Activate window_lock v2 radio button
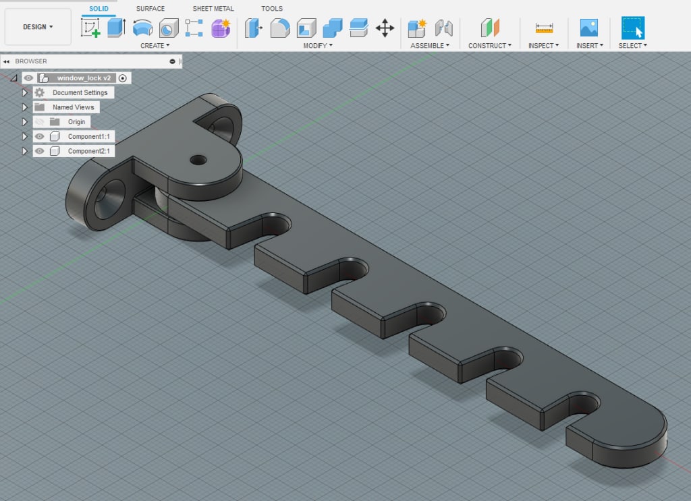Screen dimensions: 691x501 pos(123,78)
